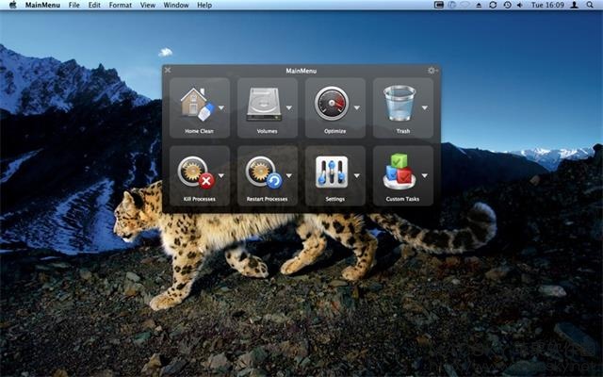The image size is (603, 377).
Task: Open the Help menu
Action: [x=204, y=5]
